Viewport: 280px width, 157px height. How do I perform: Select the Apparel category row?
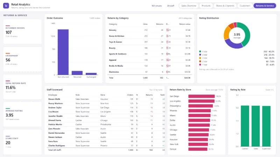click(150, 60)
